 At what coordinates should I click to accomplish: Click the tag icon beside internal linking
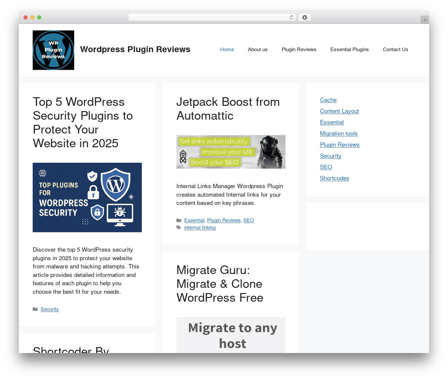[x=179, y=228]
